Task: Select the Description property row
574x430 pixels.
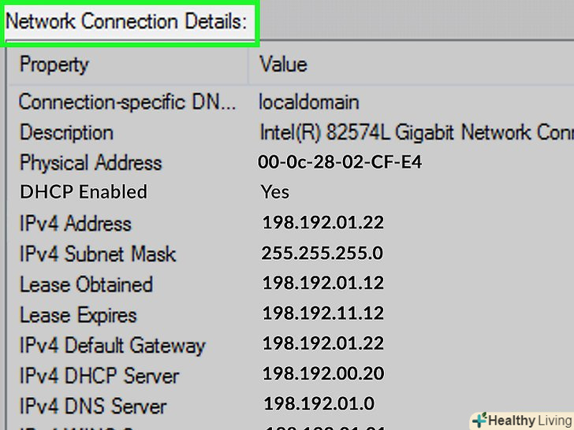Action: coord(66,132)
